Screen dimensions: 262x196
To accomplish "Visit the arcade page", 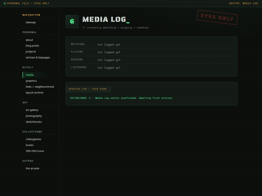I will pyautogui.click(x=33, y=168).
